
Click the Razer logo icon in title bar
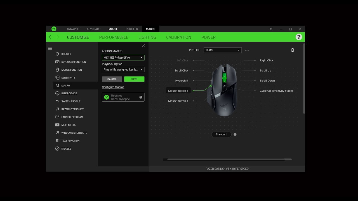[54, 29]
